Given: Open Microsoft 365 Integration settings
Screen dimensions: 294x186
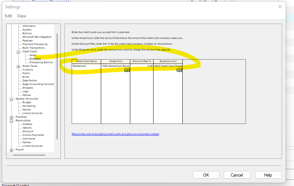Looking at the screenshot, I should 37,37.
